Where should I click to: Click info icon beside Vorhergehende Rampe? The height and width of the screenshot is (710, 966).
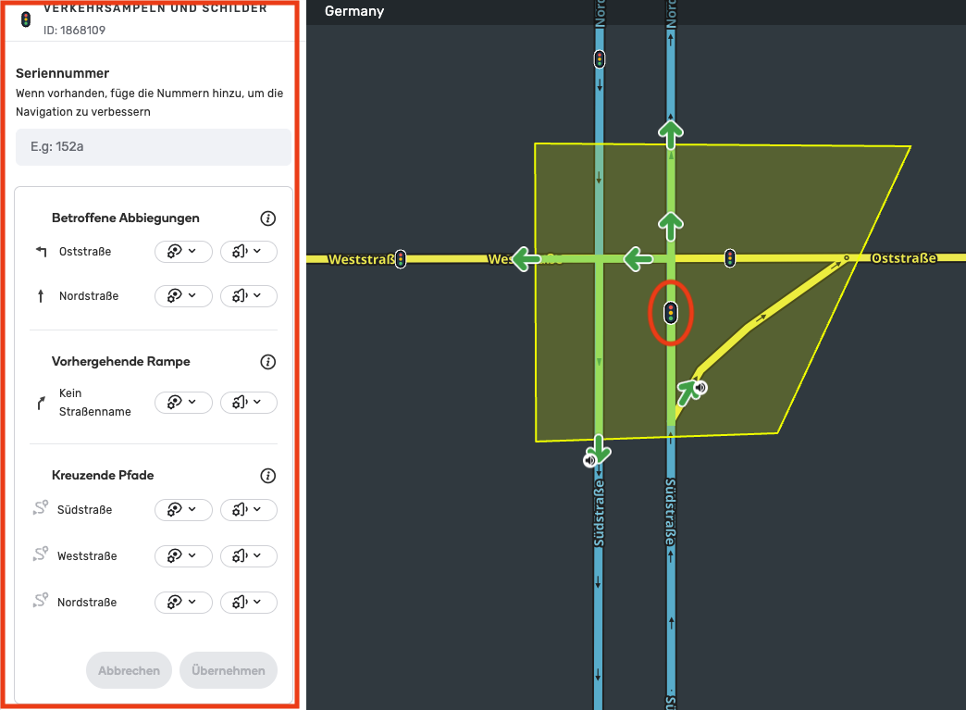coord(268,362)
